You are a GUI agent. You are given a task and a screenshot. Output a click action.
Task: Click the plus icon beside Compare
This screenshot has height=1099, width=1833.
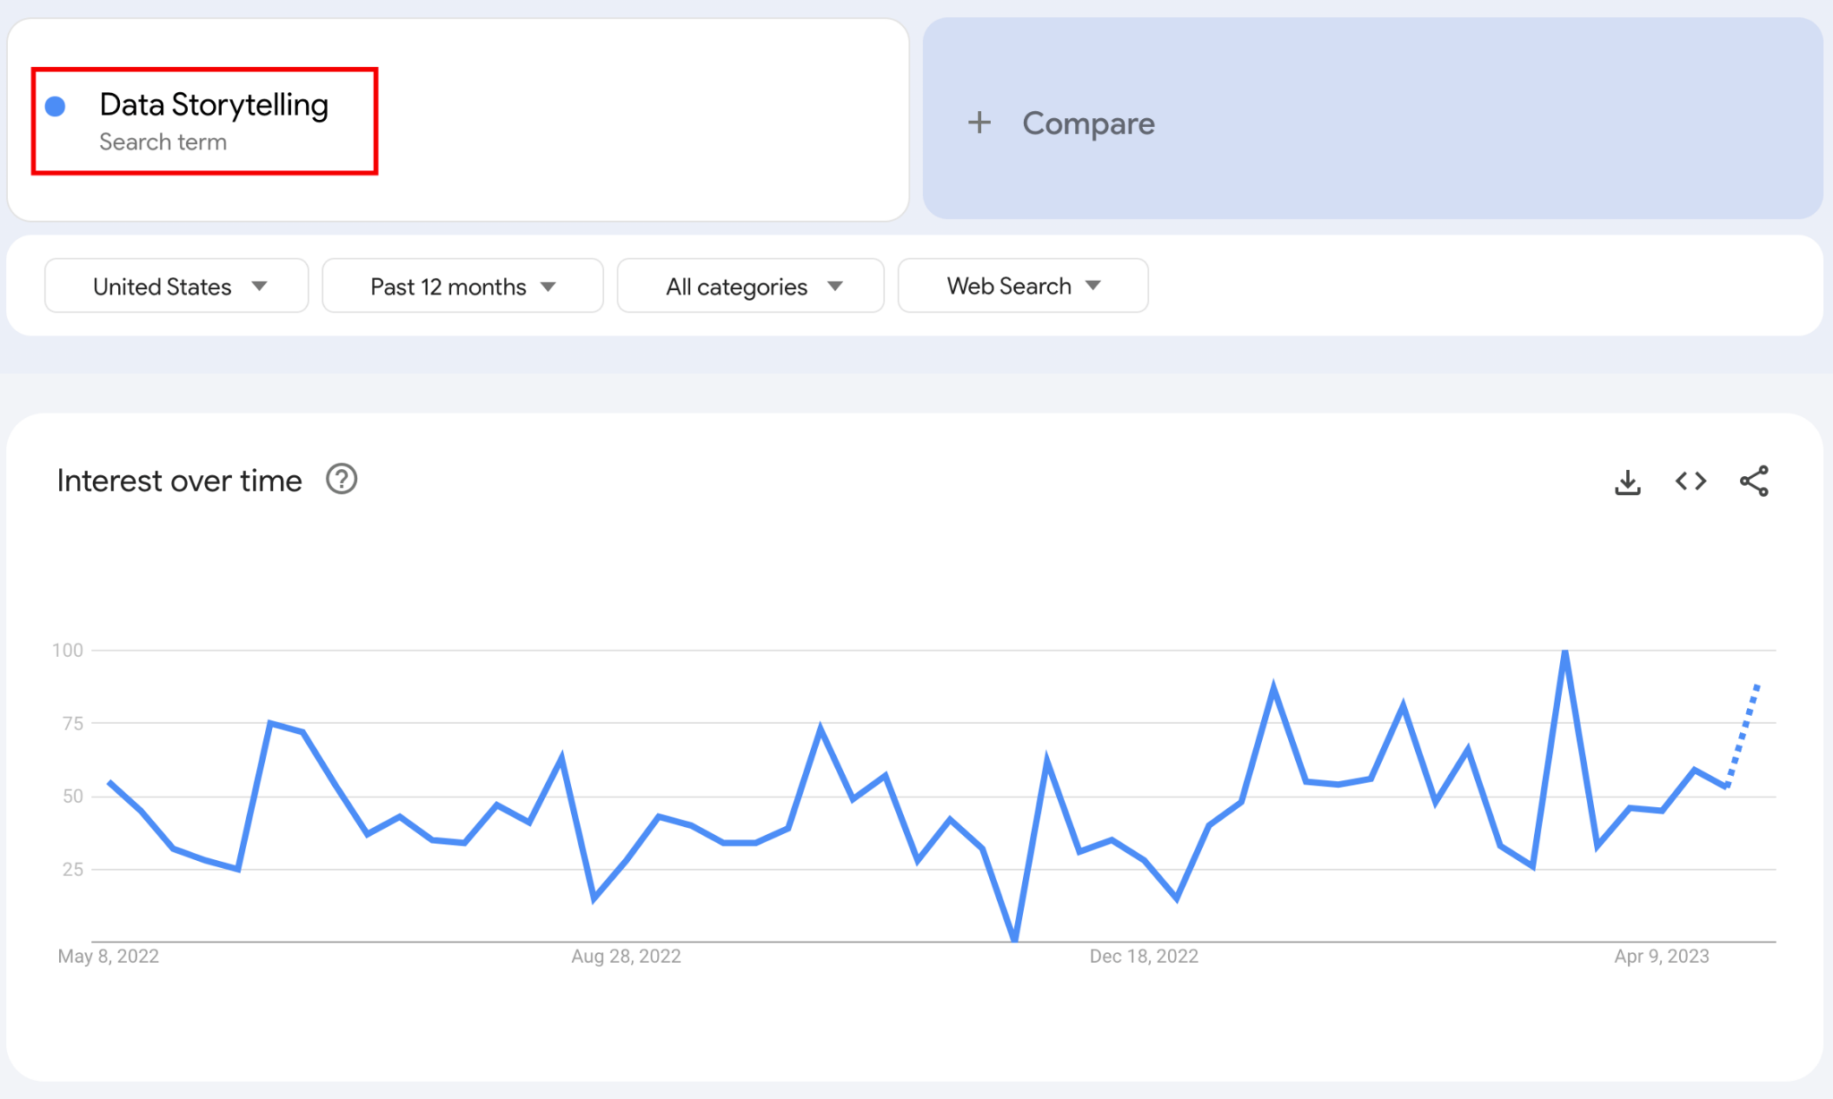coord(979,123)
